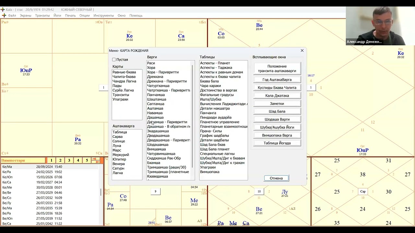Click Положение транзита аштакаварги button

[277, 68]
